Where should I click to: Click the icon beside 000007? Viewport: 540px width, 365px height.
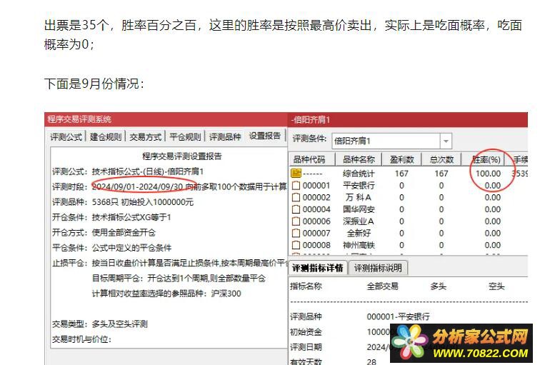pyautogui.click(x=296, y=233)
